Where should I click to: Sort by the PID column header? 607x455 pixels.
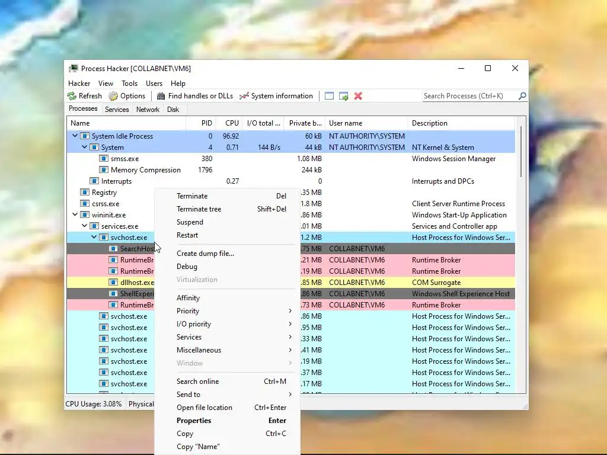[x=201, y=123]
